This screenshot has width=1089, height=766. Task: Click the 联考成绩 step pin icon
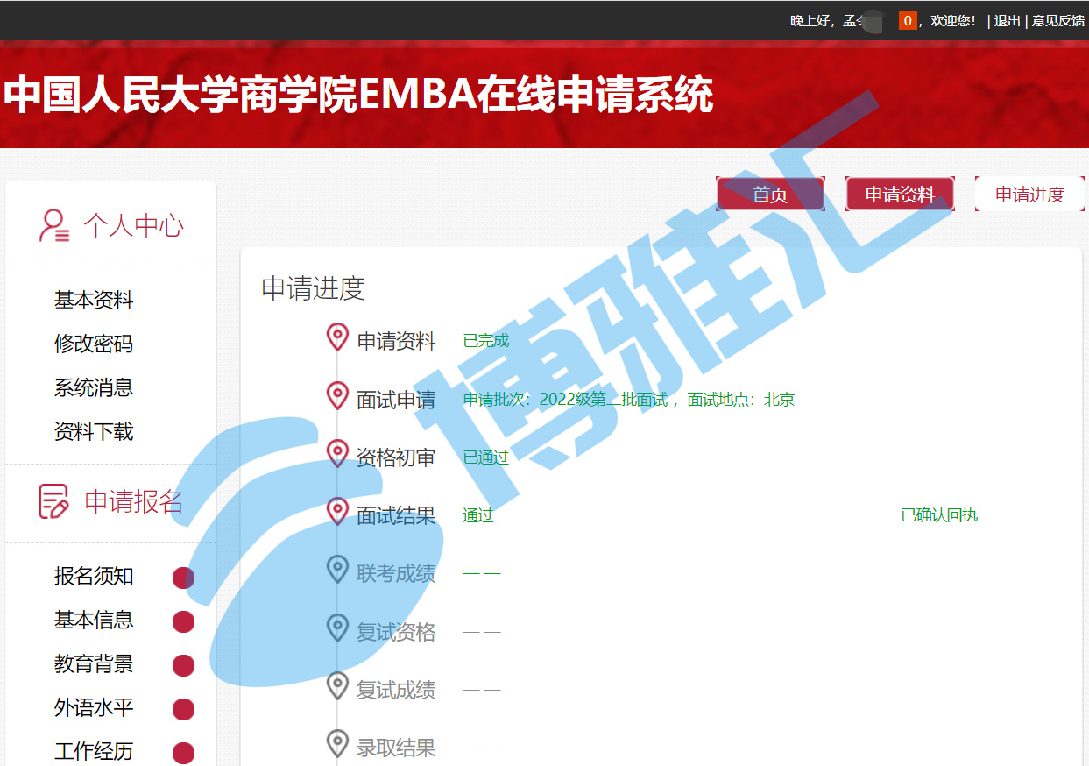[337, 570]
